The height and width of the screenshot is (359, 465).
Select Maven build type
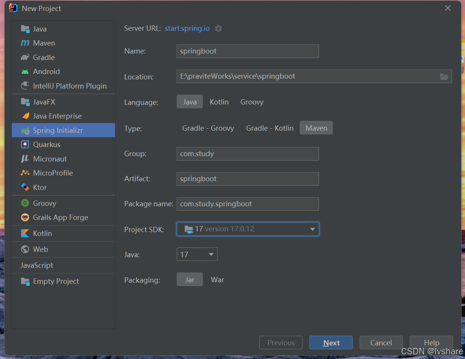(x=316, y=128)
